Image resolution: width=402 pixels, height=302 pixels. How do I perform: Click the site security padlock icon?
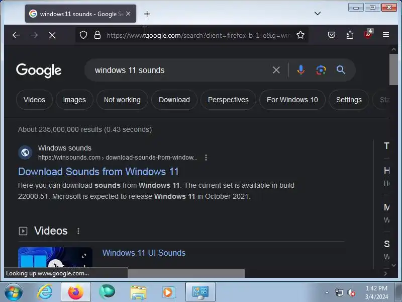point(97,35)
